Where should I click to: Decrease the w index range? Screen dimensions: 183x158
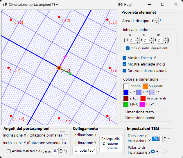pos(165,42)
